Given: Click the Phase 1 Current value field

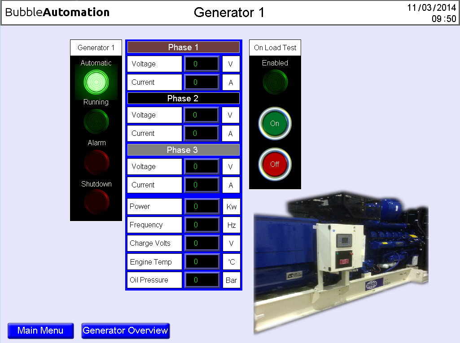Looking at the screenshot, I should 202,82.
